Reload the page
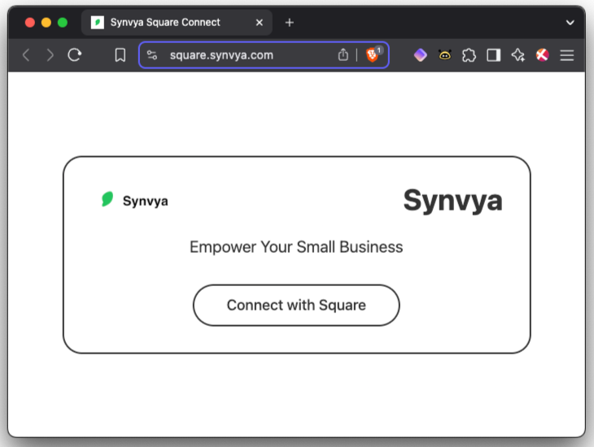The image size is (594, 447). click(x=75, y=55)
